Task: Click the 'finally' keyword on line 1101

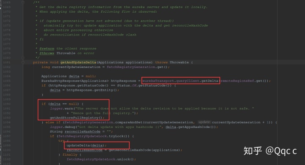Action: 70,154
